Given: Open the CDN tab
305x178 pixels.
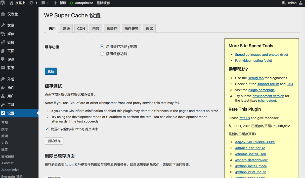Looking at the screenshot, I should tap(81, 29).
